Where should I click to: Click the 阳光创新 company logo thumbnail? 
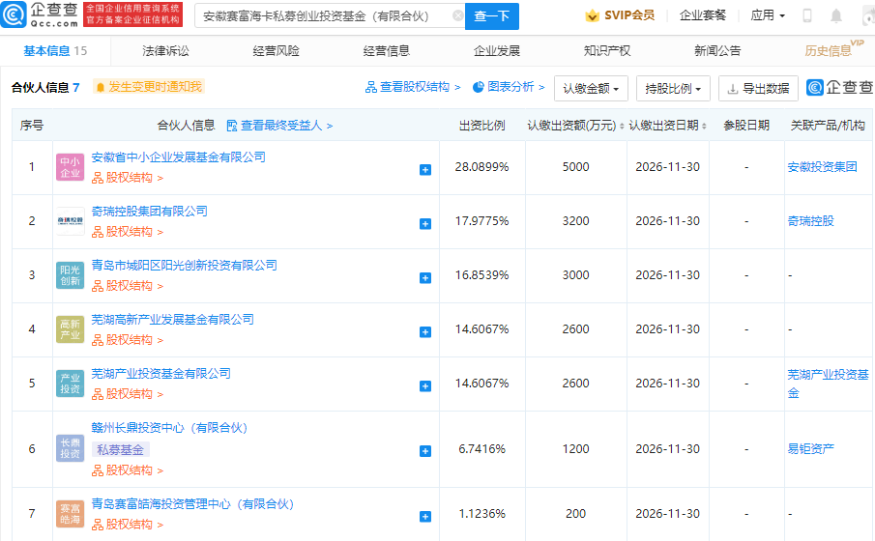pos(71,275)
